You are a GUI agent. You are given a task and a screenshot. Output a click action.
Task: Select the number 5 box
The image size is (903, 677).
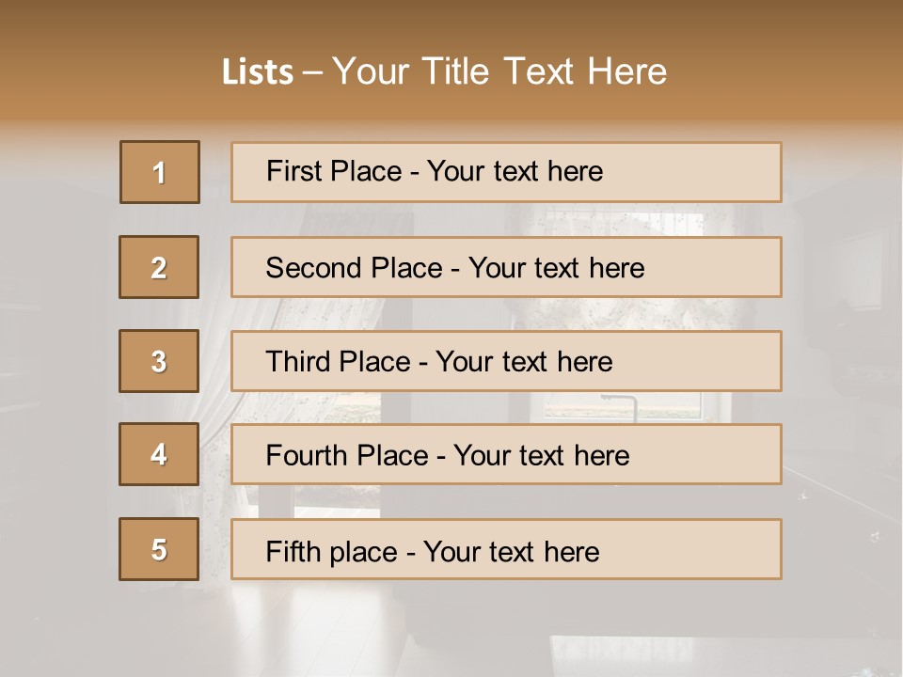coord(159,549)
